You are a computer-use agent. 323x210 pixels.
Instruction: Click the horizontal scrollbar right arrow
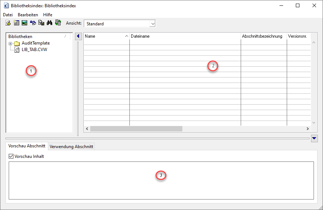point(307,129)
